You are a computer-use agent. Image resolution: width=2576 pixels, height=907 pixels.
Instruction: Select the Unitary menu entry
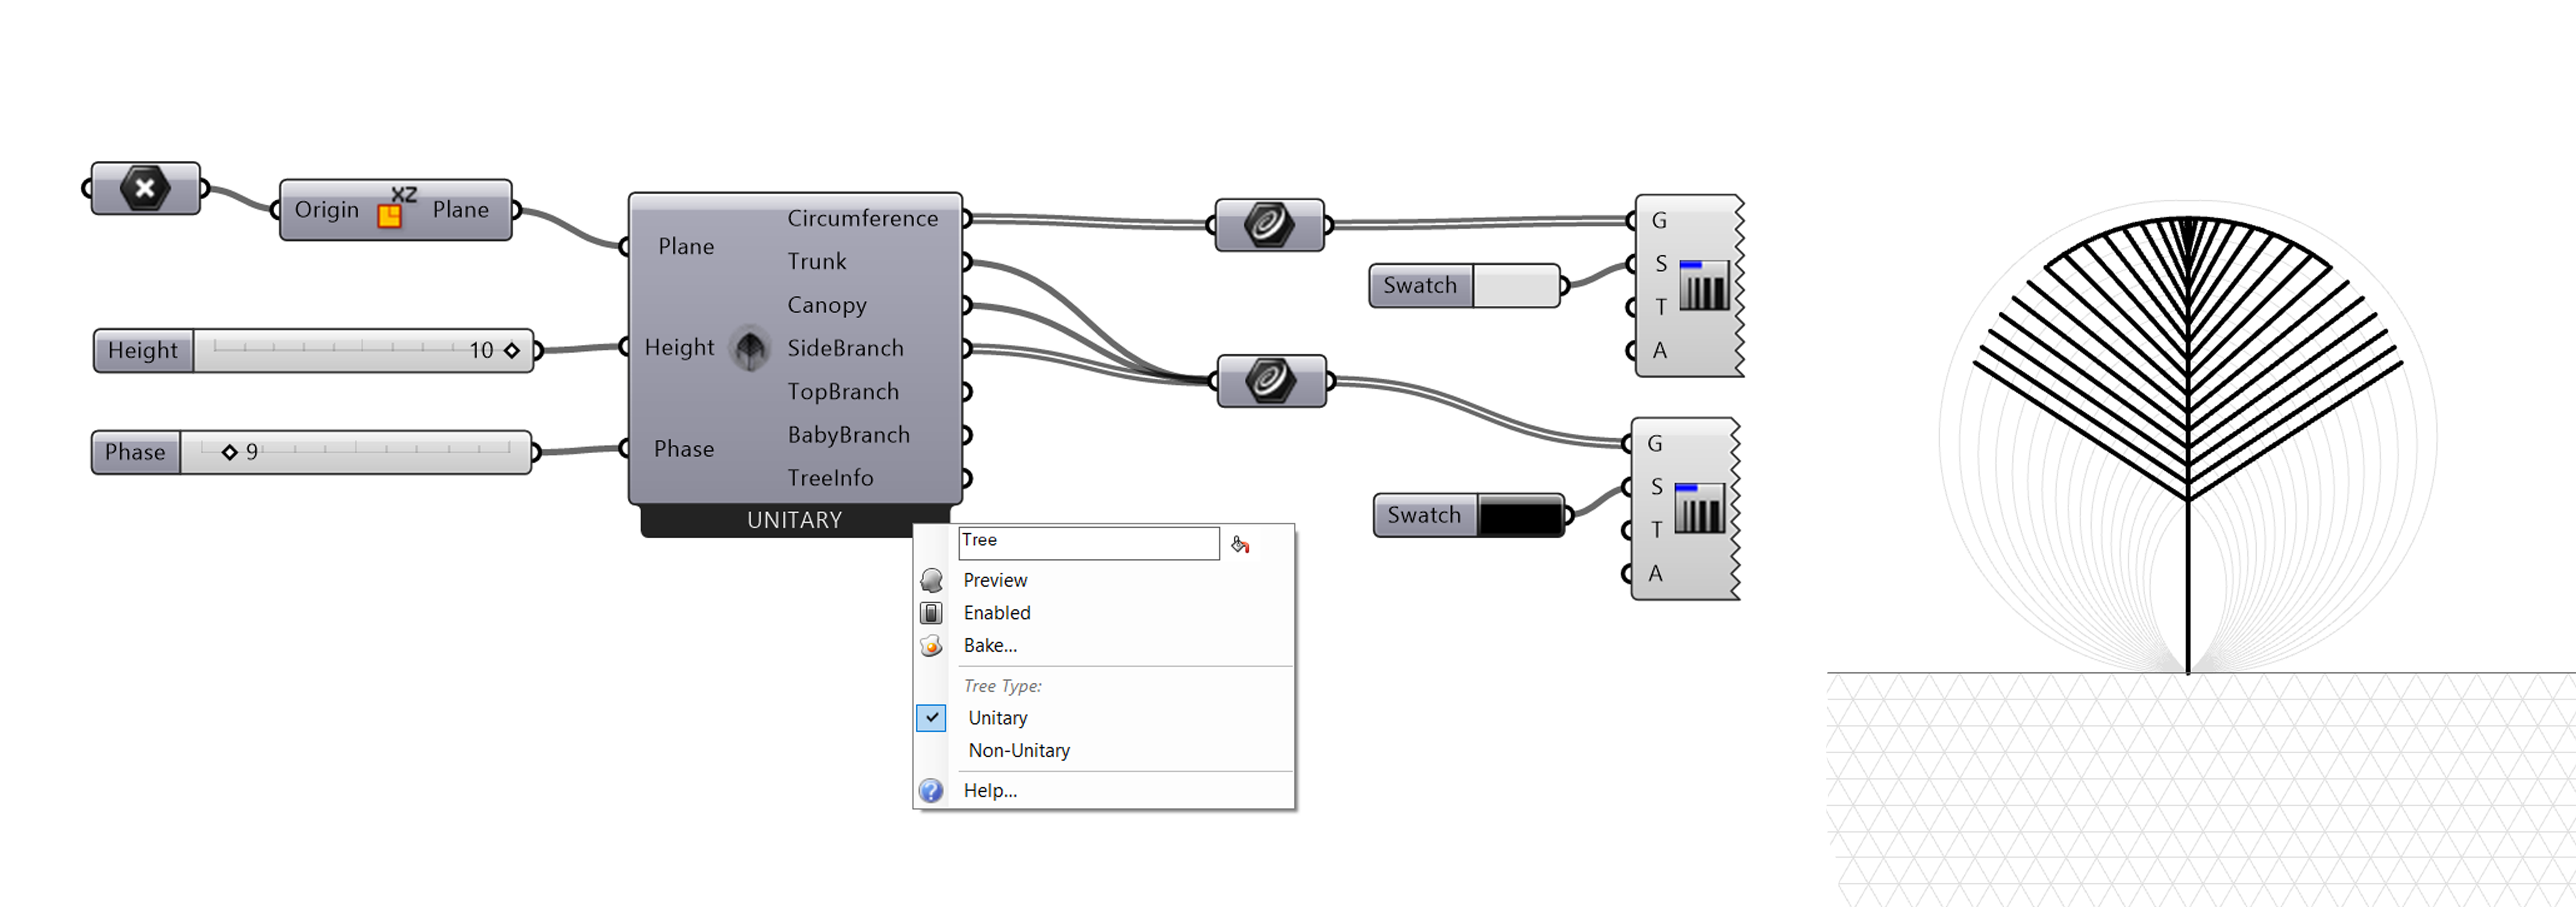point(997,718)
